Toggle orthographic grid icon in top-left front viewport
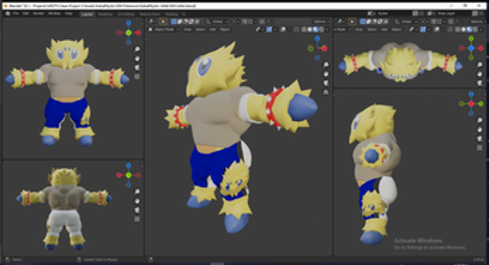This screenshot has height=265, width=489. 137,76
